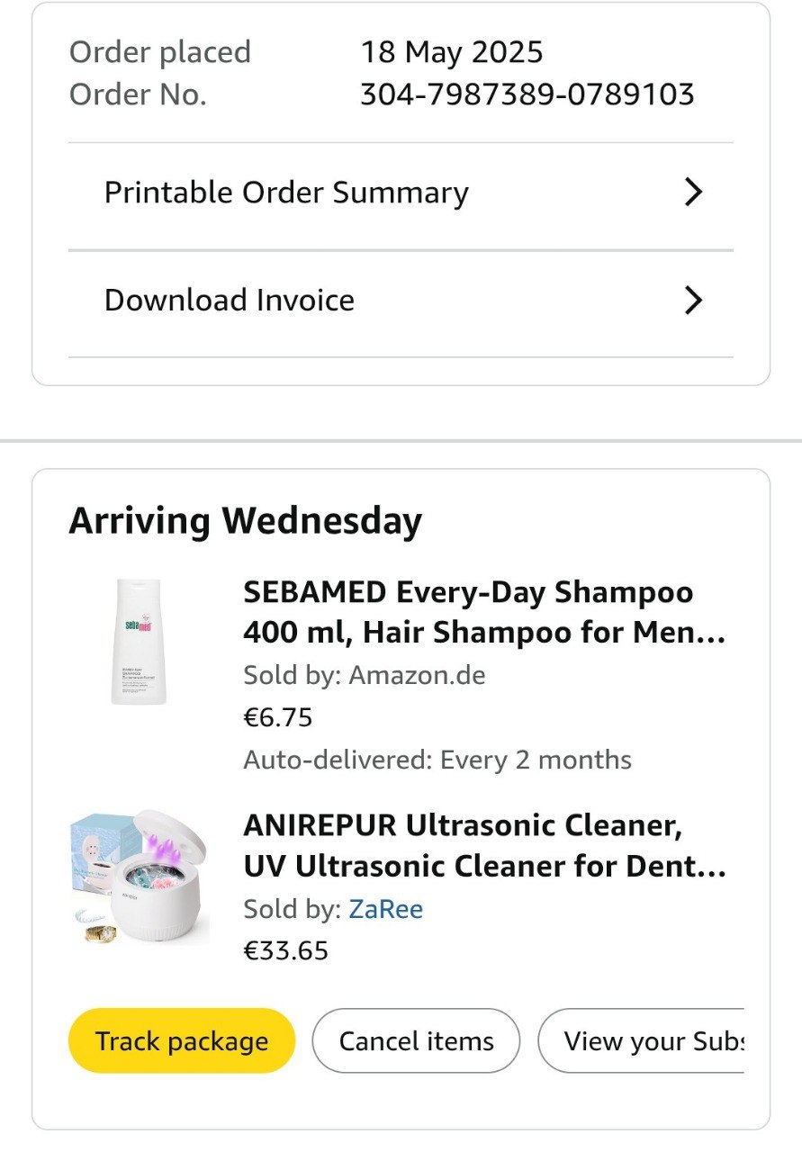Open the Printable Order Summary row
Screen dimensions: 802x1152
point(286,193)
